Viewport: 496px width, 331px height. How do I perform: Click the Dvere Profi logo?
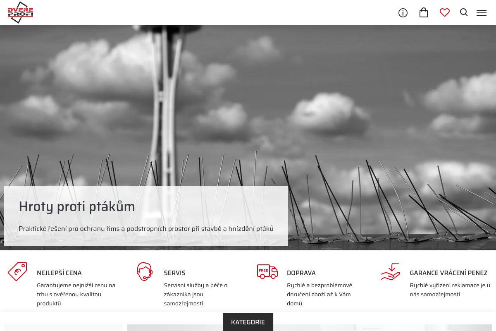pos(20,12)
